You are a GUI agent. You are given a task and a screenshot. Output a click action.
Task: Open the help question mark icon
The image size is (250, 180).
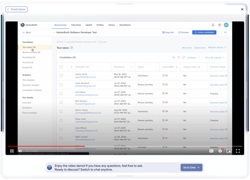point(220,25)
